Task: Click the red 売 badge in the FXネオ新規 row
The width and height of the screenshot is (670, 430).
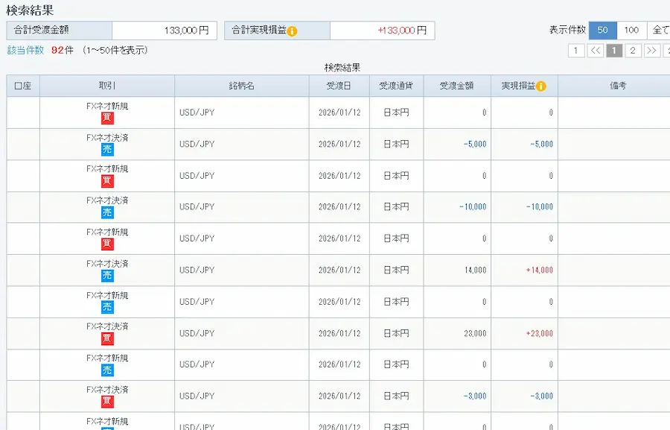Action: pos(109,306)
